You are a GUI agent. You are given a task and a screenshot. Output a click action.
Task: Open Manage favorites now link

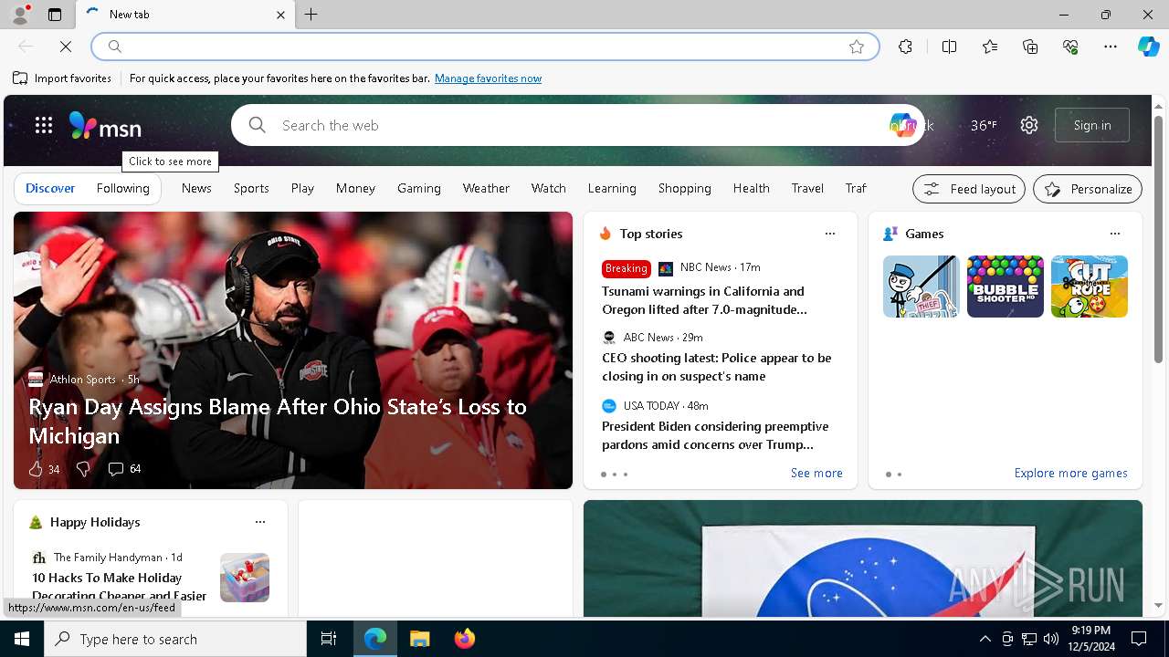click(x=488, y=78)
